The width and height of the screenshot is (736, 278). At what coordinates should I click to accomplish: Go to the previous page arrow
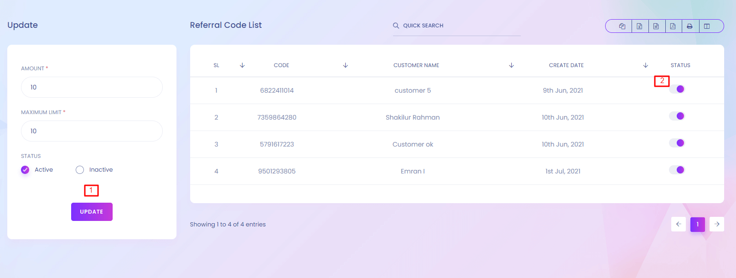click(x=678, y=224)
